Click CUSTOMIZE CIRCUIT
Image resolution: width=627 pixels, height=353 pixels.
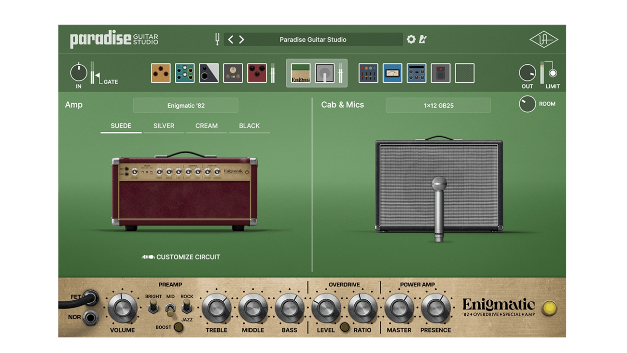point(181,257)
